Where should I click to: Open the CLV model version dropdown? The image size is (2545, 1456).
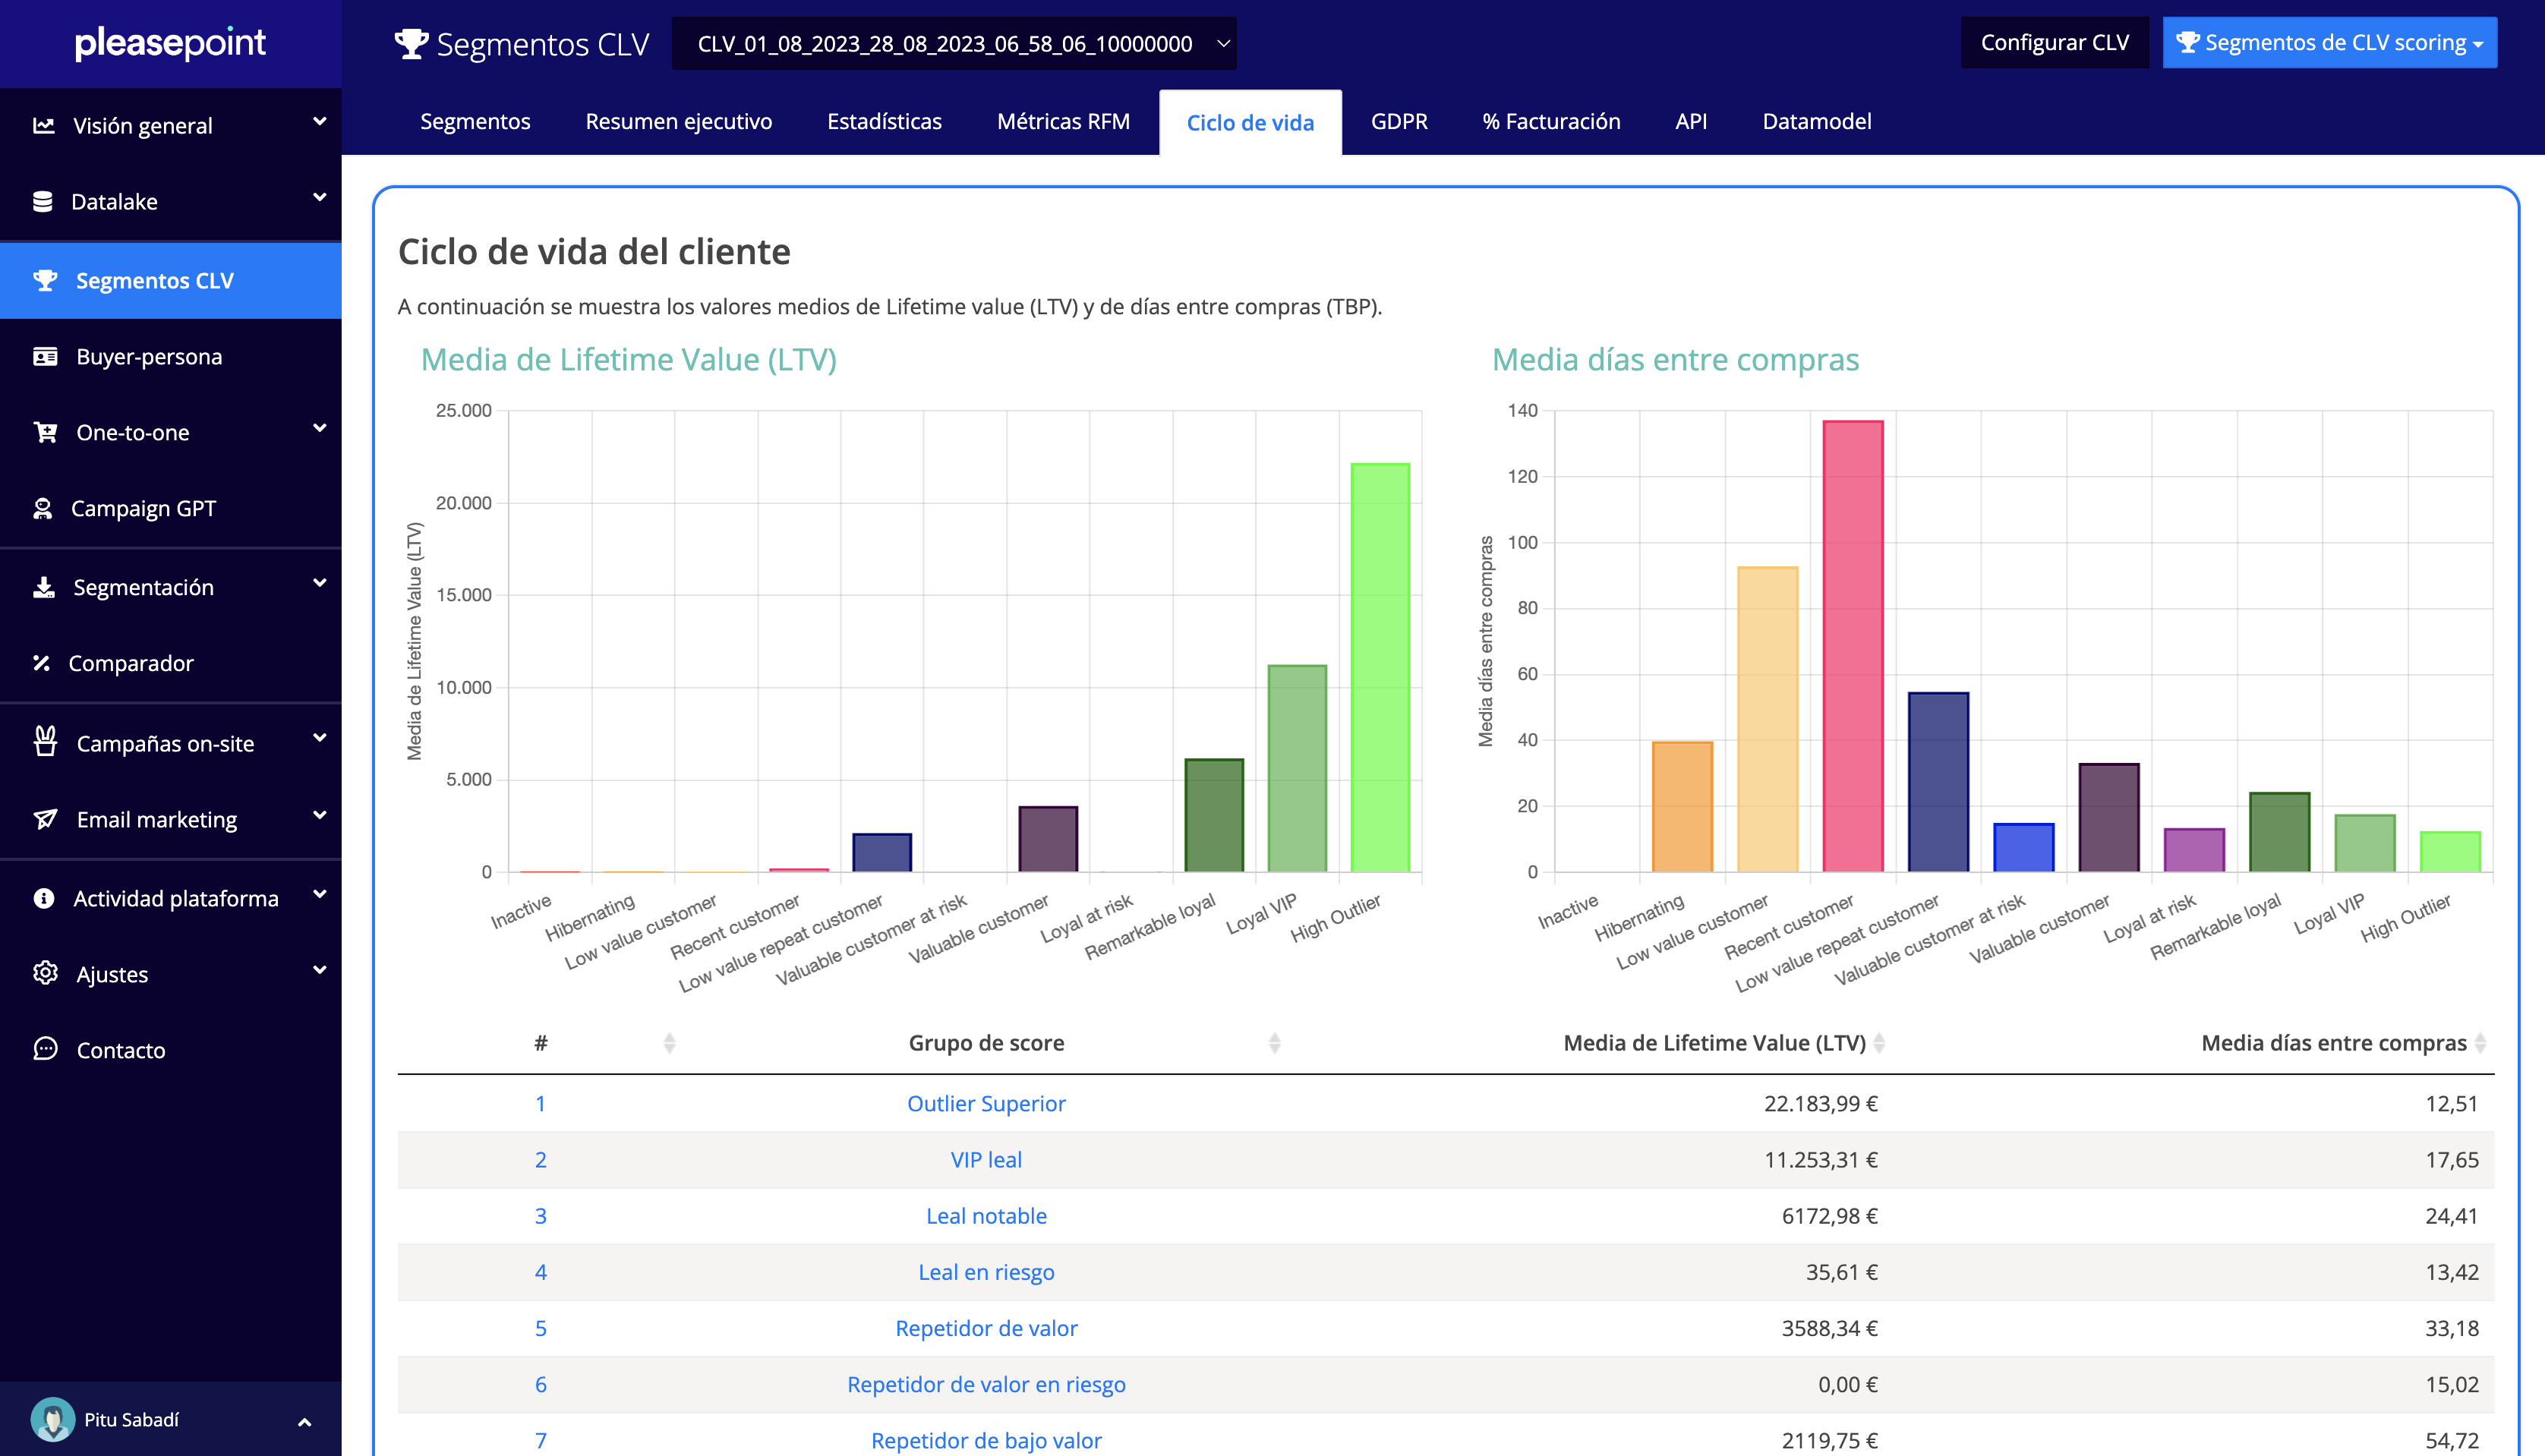tap(953, 43)
